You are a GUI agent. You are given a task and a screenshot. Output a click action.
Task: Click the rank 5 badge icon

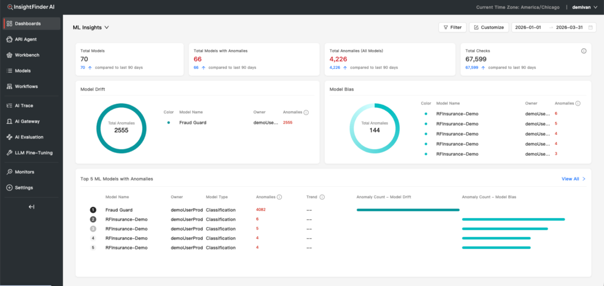[x=93, y=248]
